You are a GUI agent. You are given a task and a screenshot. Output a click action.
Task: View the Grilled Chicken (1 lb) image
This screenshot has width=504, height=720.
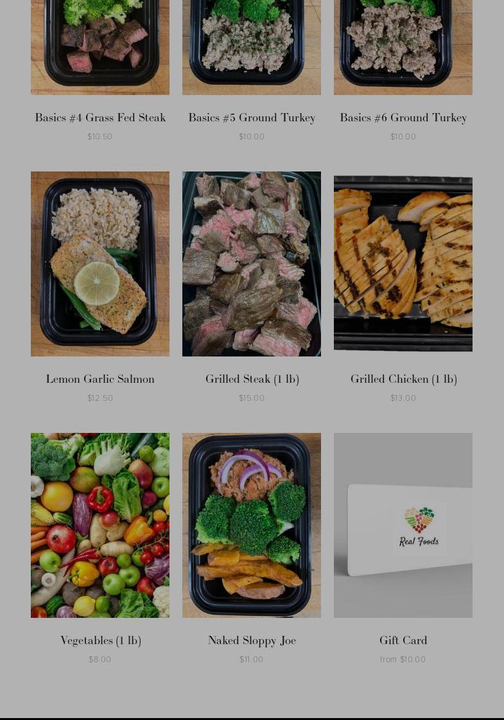point(403,264)
